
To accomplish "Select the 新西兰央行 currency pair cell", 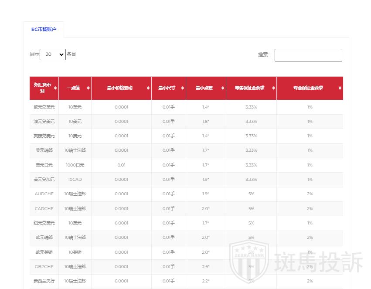I will click(44, 281).
